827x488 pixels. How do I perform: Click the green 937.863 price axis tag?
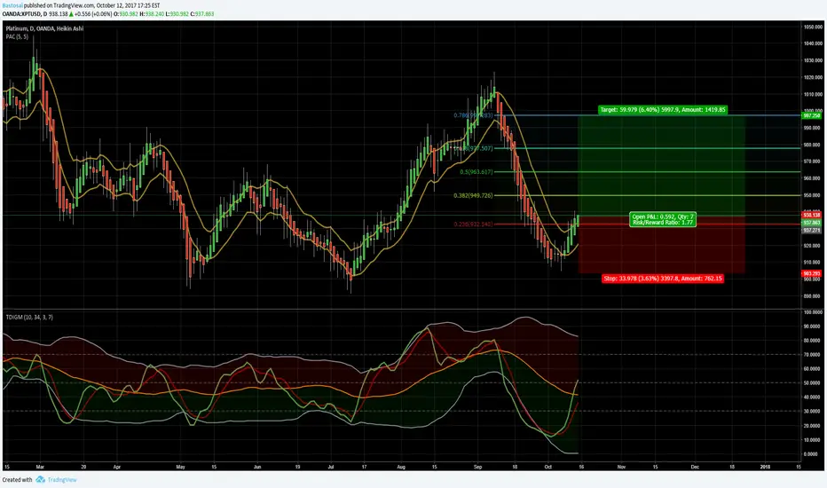[811, 223]
